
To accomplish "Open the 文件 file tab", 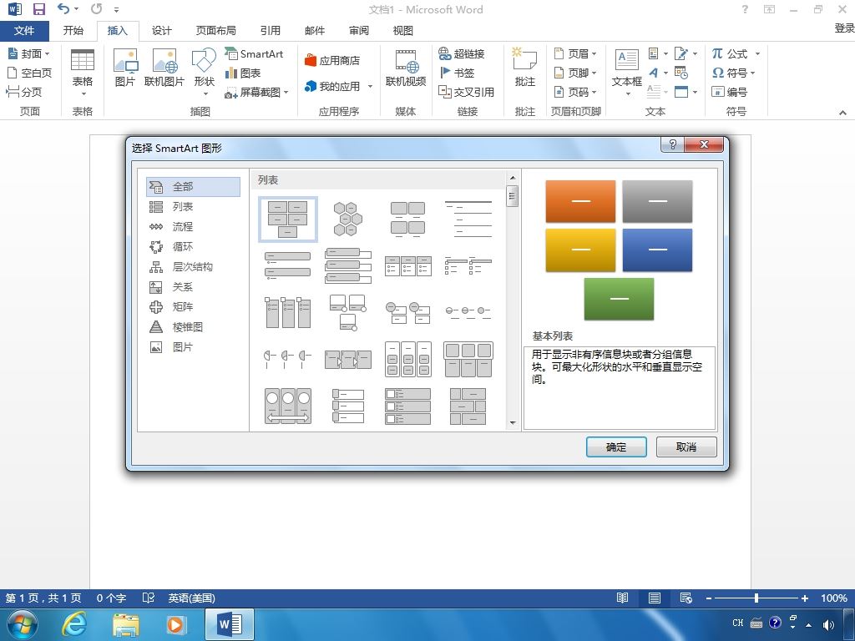I will (x=24, y=31).
